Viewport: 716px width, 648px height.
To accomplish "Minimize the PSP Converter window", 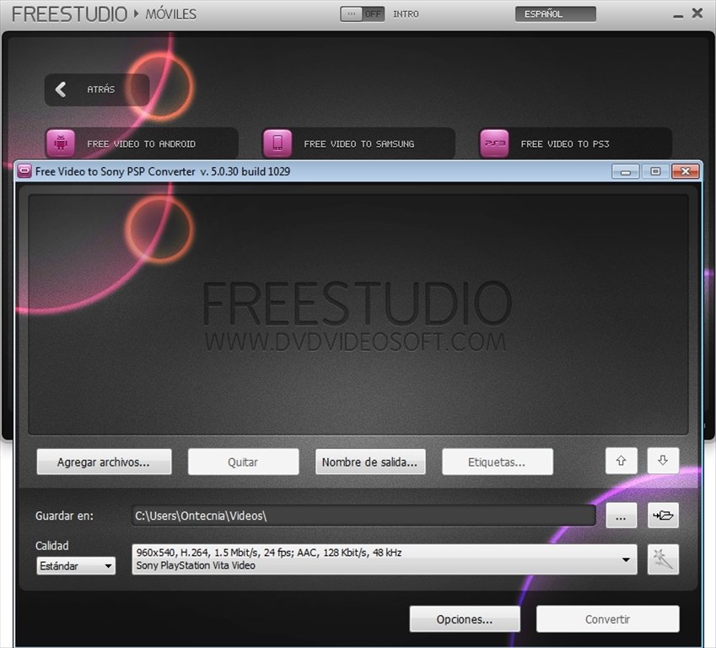I will [x=626, y=171].
